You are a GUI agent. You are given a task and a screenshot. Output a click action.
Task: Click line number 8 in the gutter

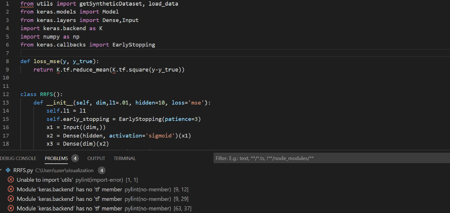7,61
